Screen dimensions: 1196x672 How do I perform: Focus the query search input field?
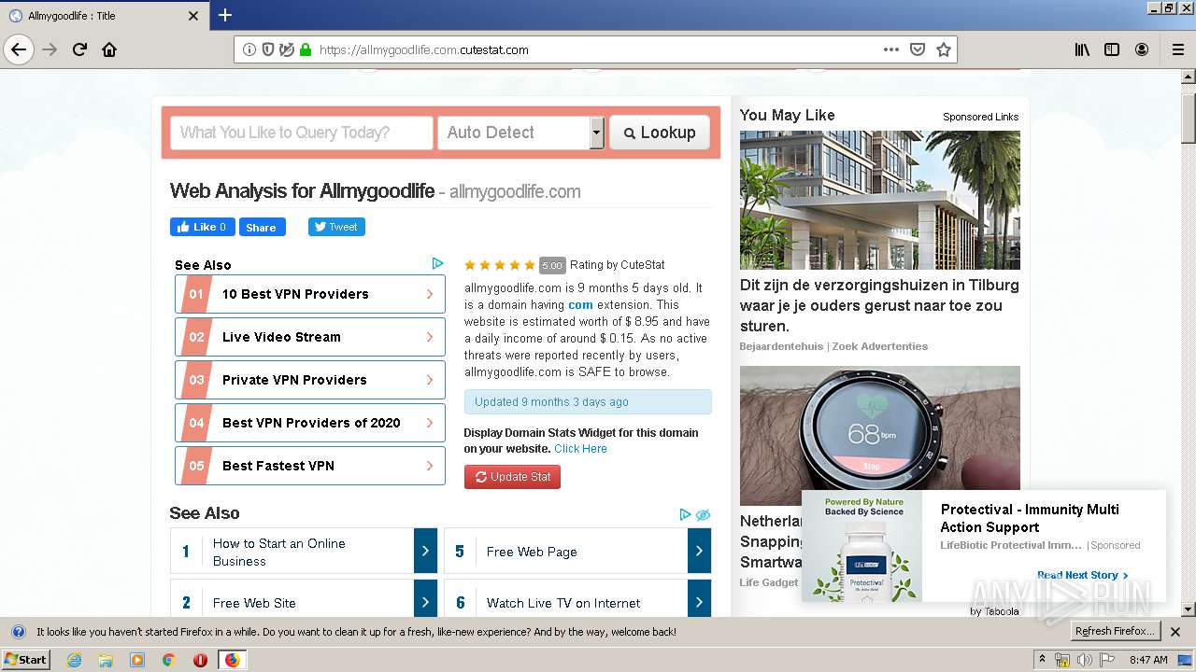click(x=302, y=133)
